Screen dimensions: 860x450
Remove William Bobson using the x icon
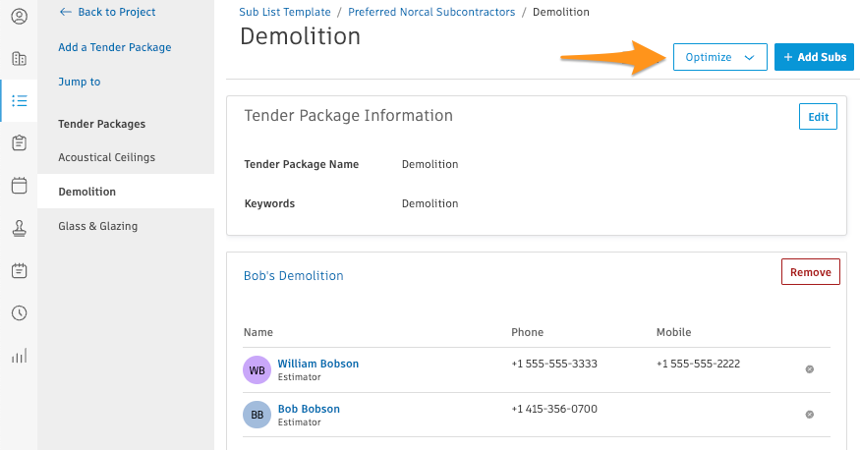pos(809,369)
